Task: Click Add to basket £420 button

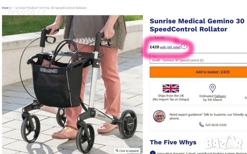Action: [x=198, y=72]
